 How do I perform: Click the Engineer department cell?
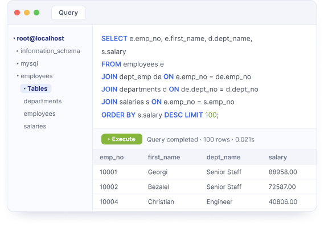219,202
